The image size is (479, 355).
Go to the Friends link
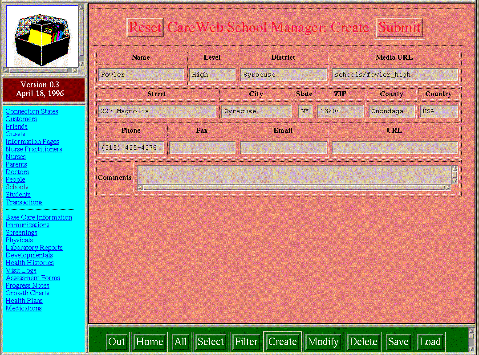(x=16, y=126)
